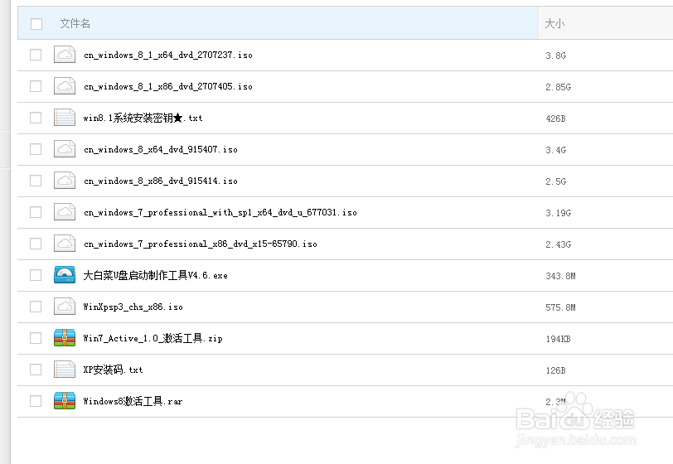
Task: Tick the checkbox for cn_windows_8_x64_dvd_915407.iso
Action: coord(36,149)
